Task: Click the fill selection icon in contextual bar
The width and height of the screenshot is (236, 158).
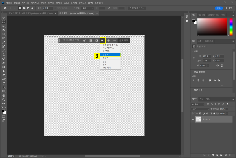Action: tap(102, 40)
